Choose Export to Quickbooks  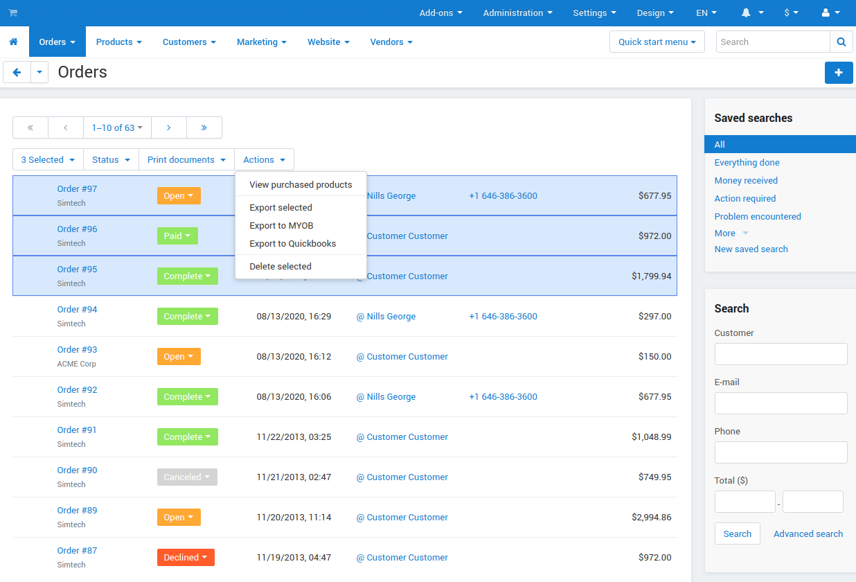point(293,244)
